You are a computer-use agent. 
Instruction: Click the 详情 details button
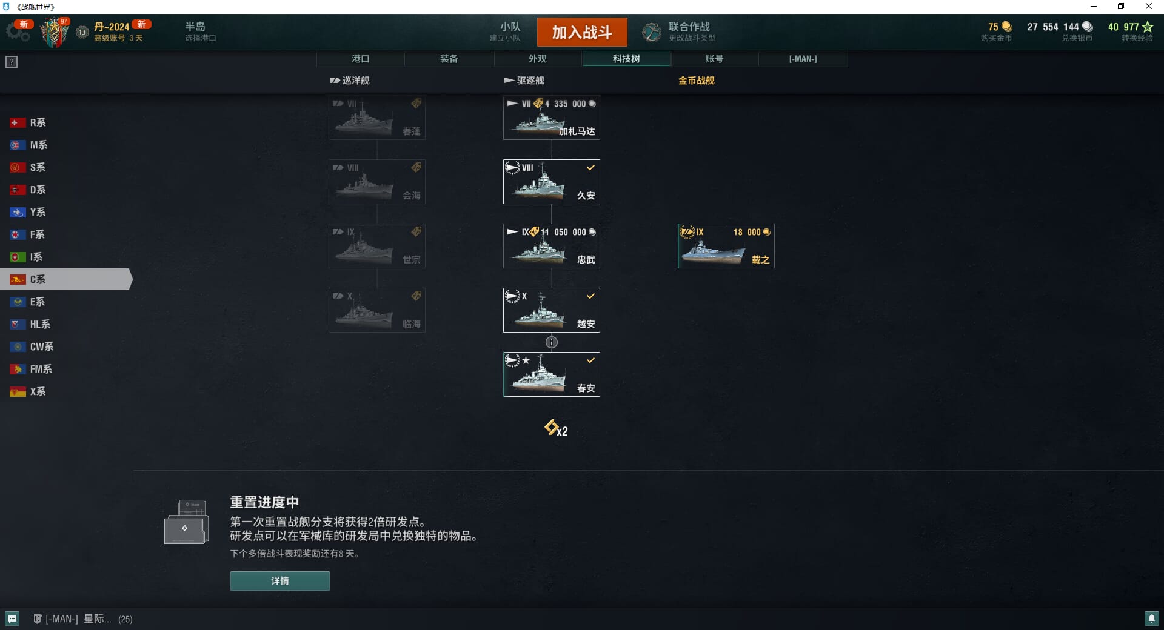click(279, 581)
